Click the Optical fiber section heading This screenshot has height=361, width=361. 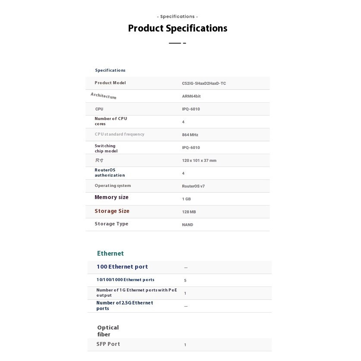[108, 331]
